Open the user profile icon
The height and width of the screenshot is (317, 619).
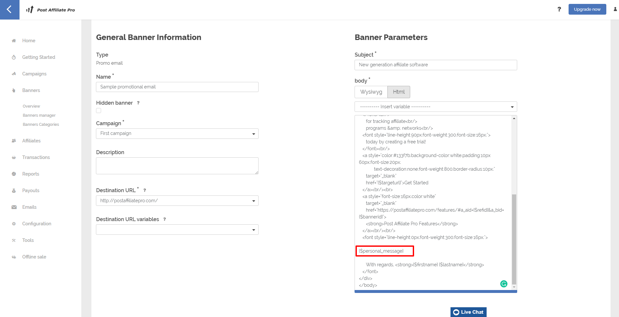(615, 9)
